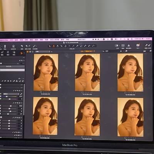The width and height of the screenshot is (154, 154).
Task: Toggle the Grid overlay icon
Action: tap(123, 45)
